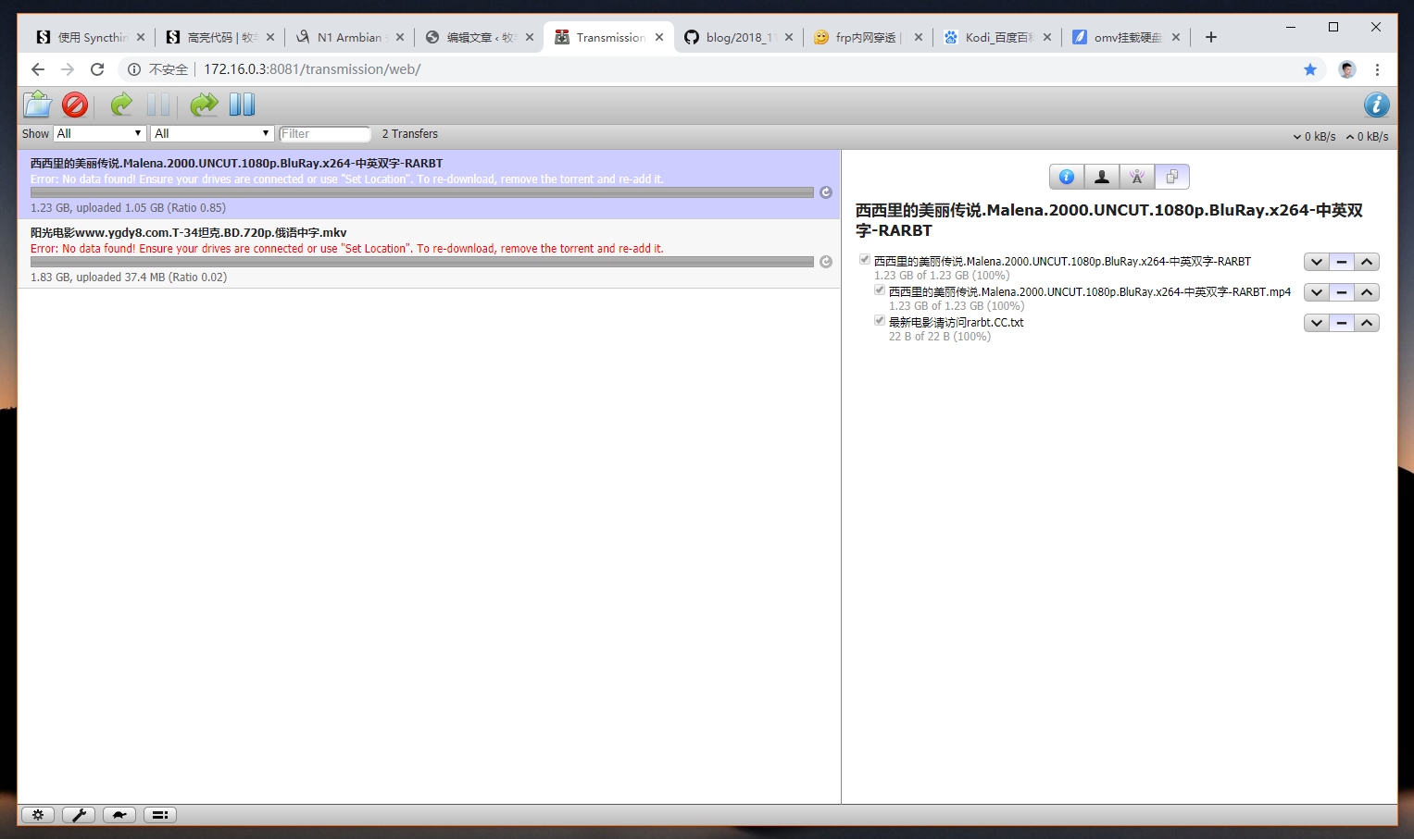Screen dimensions: 1414x839
Task: Click the Pause All Torrents toolbar icon
Action: tap(242, 105)
